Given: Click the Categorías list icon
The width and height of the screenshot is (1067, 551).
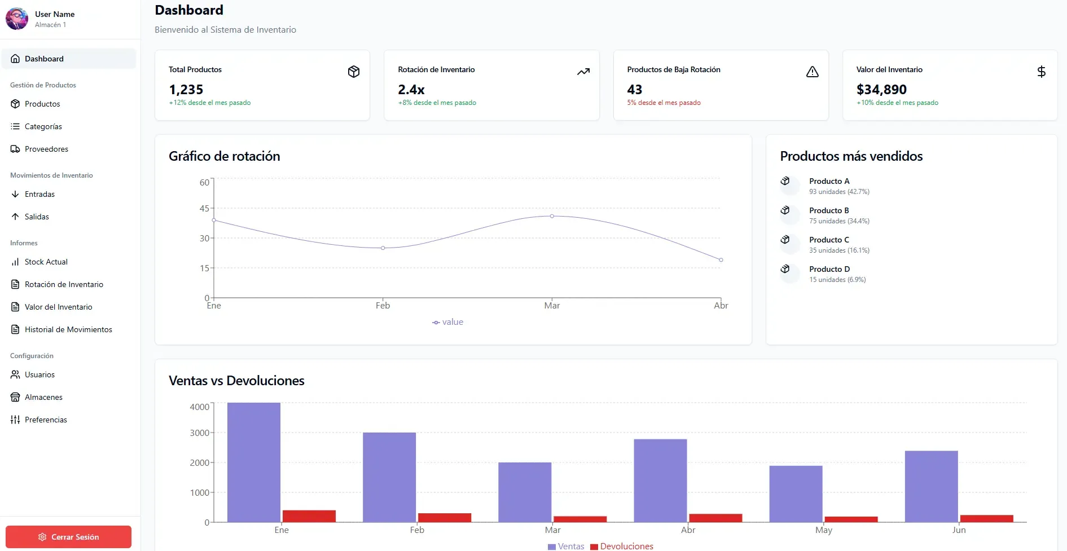Looking at the screenshot, I should [x=15, y=126].
